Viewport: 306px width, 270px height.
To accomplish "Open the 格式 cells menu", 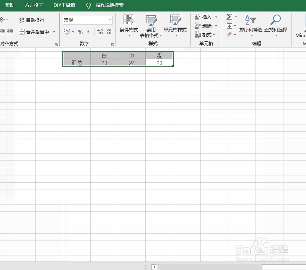I will (205, 35).
